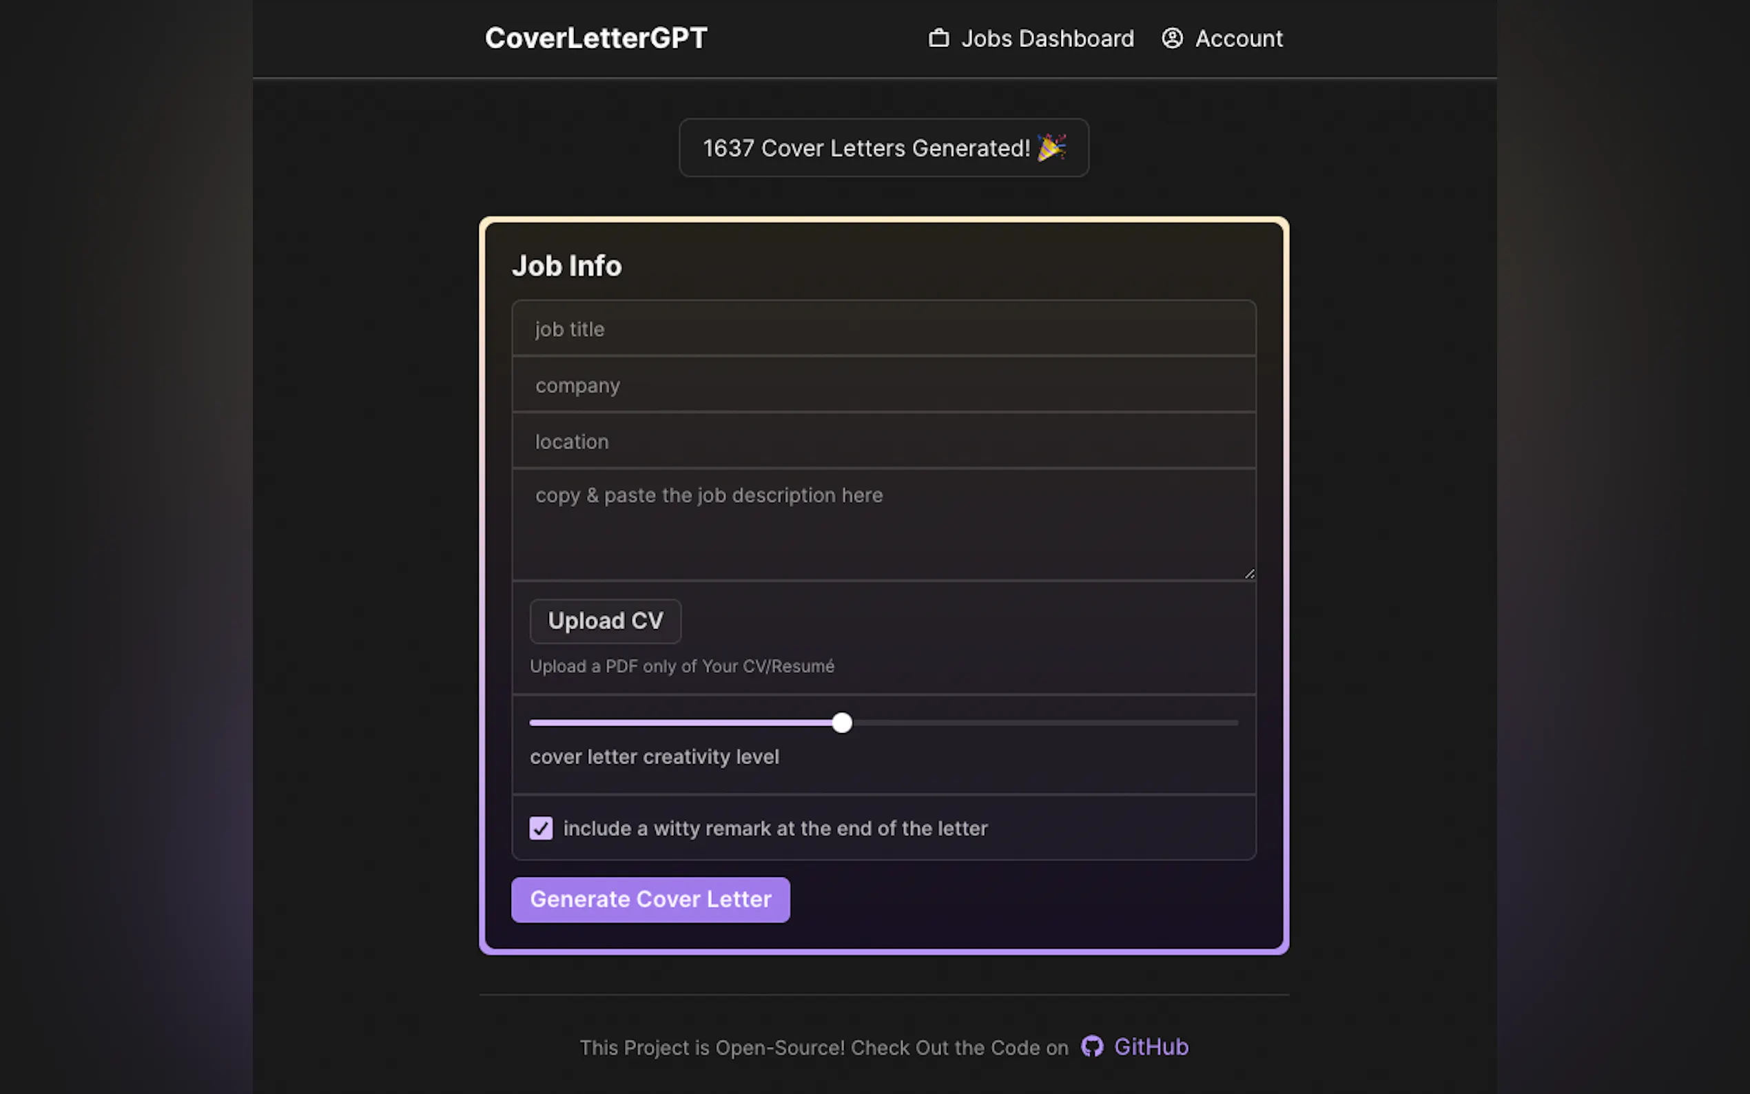Click the creativity level slider thumb
Viewport: 1750px width, 1094px height.
click(x=841, y=723)
